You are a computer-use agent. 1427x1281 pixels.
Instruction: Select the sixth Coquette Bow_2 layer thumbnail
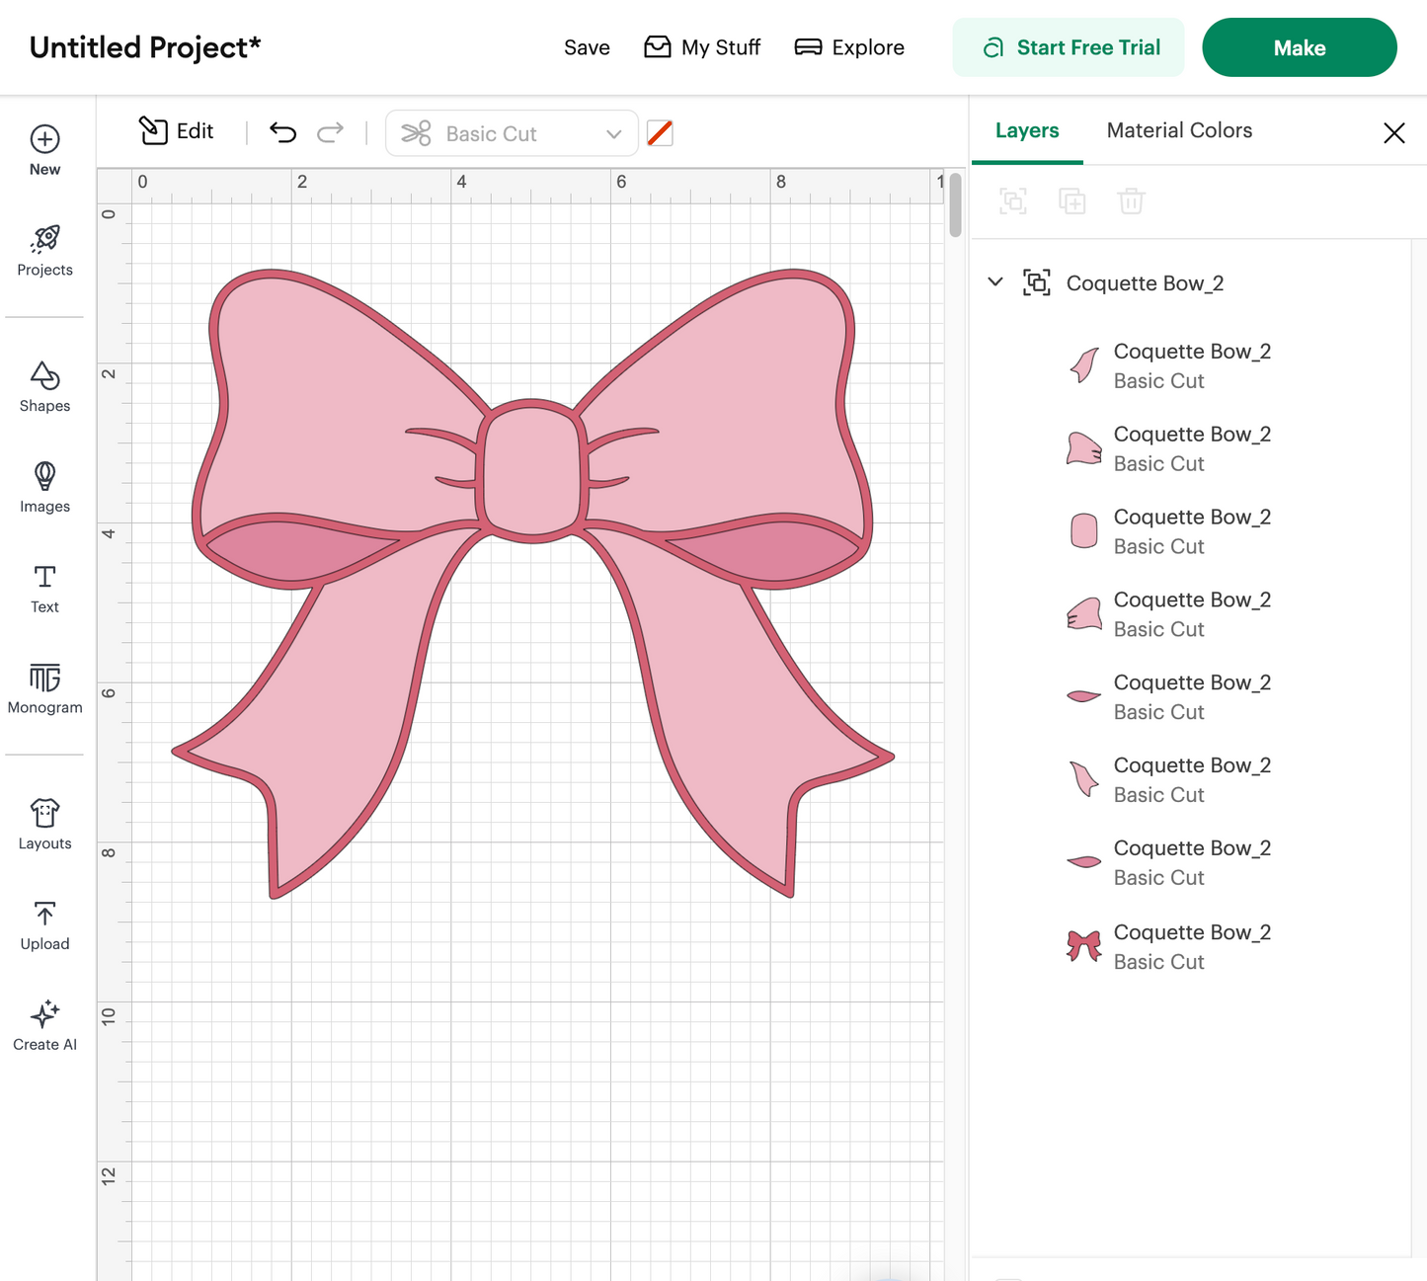point(1084,779)
